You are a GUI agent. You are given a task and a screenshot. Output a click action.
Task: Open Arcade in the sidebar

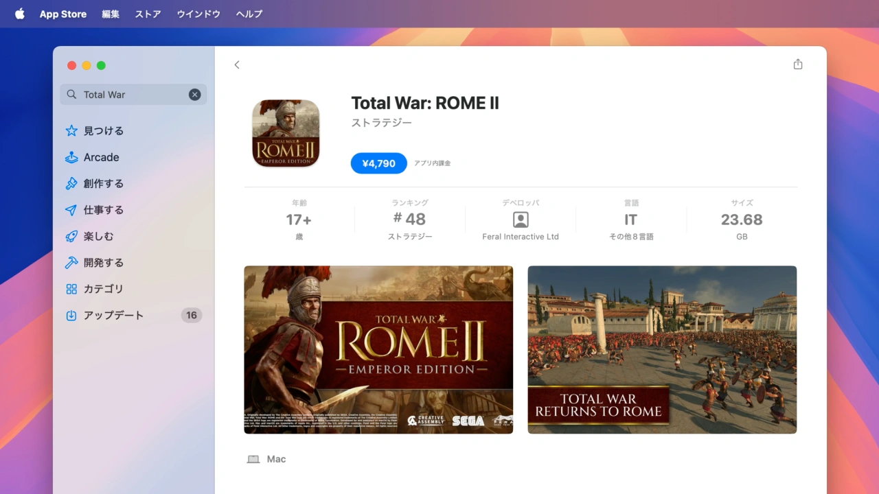(101, 157)
